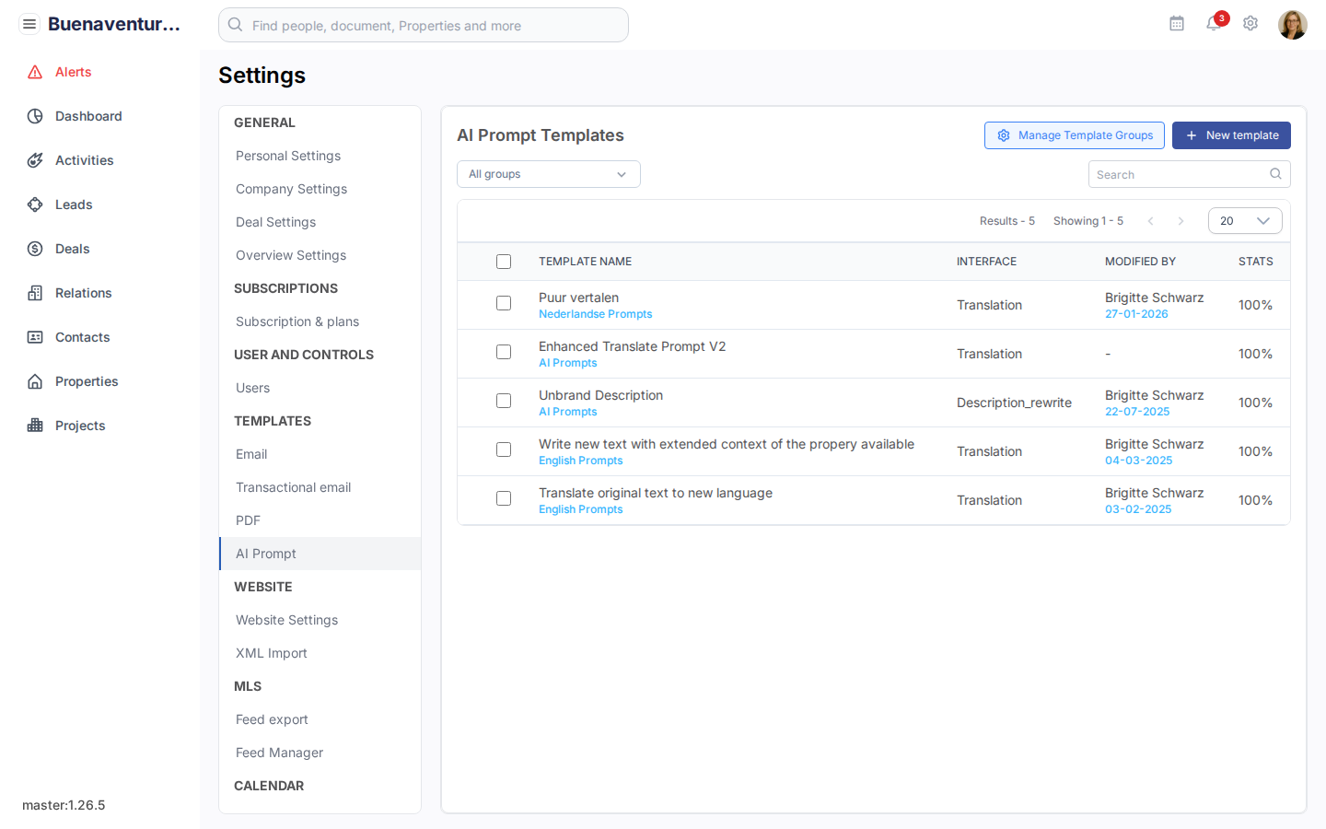Open notifications bell icon
1326x829 pixels.
tap(1214, 24)
